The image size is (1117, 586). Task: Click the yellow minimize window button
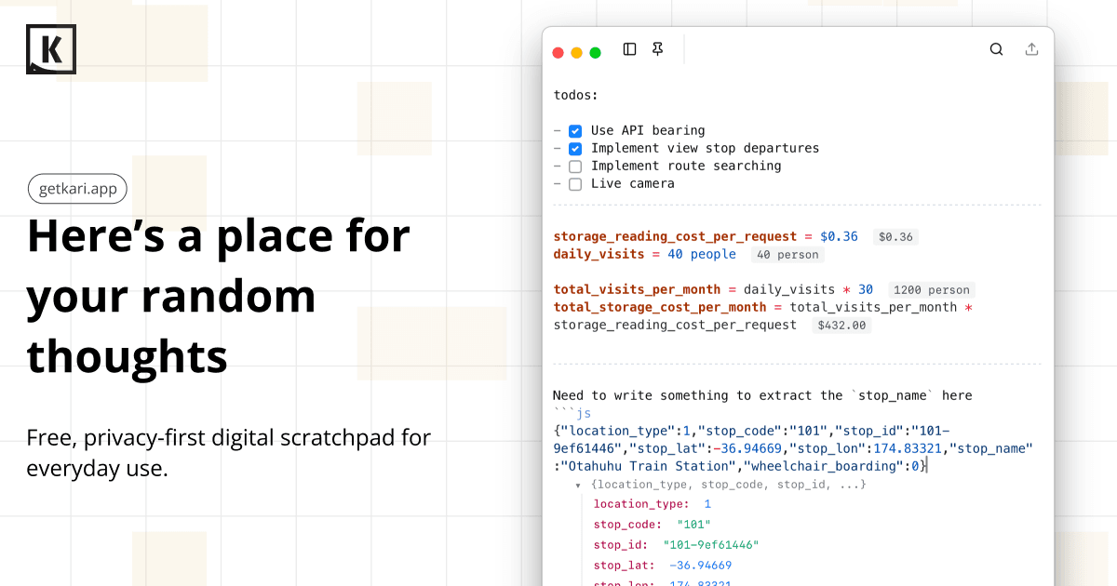(577, 53)
